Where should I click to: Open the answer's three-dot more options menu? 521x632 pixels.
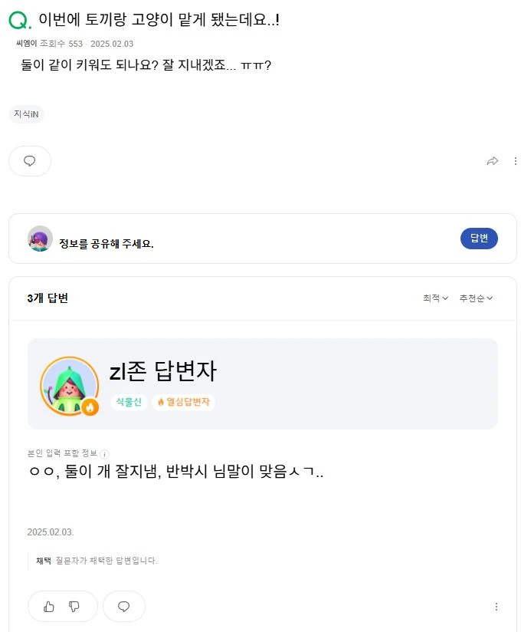click(496, 606)
